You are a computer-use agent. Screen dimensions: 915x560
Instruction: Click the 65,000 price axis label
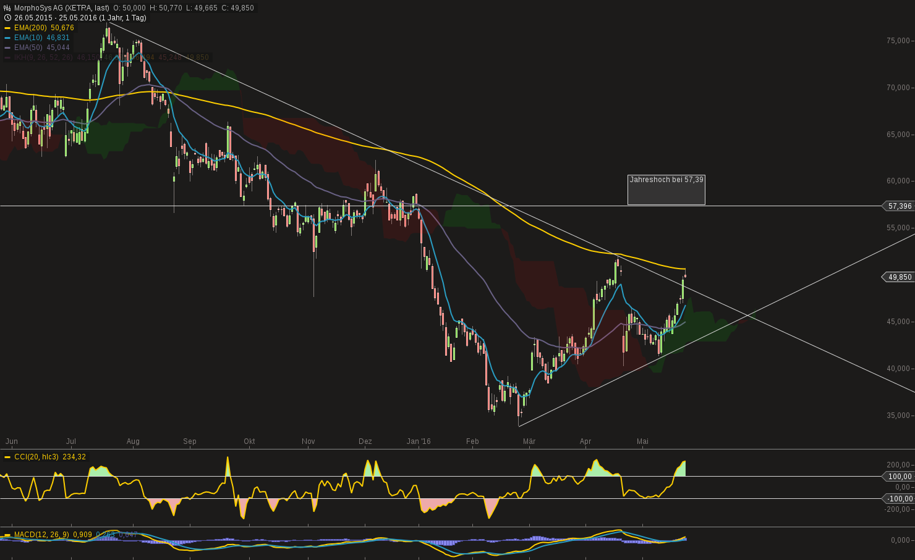tap(898, 135)
